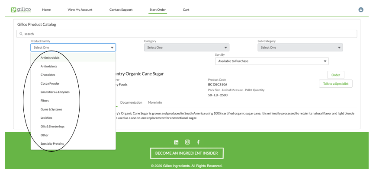Choose Emulsifiers & Enzymes option
Image resolution: width=376 pixels, height=175 pixels.
pyautogui.click(x=73, y=92)
